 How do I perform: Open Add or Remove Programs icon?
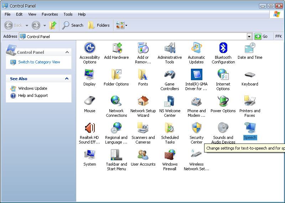(x=143, y=48)
